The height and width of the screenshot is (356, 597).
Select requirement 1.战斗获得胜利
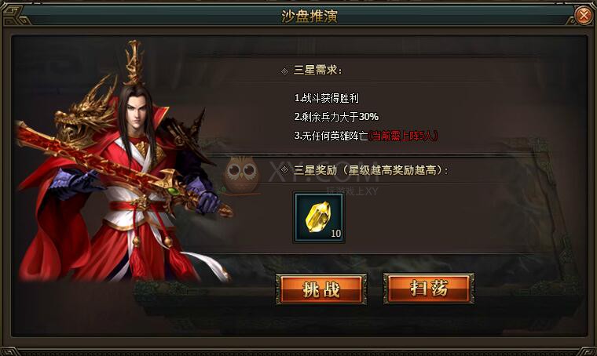[x=326, y=98]
